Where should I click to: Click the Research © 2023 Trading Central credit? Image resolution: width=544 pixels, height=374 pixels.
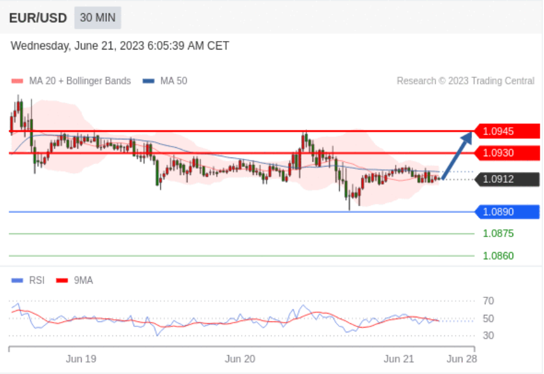coord(465,81)
